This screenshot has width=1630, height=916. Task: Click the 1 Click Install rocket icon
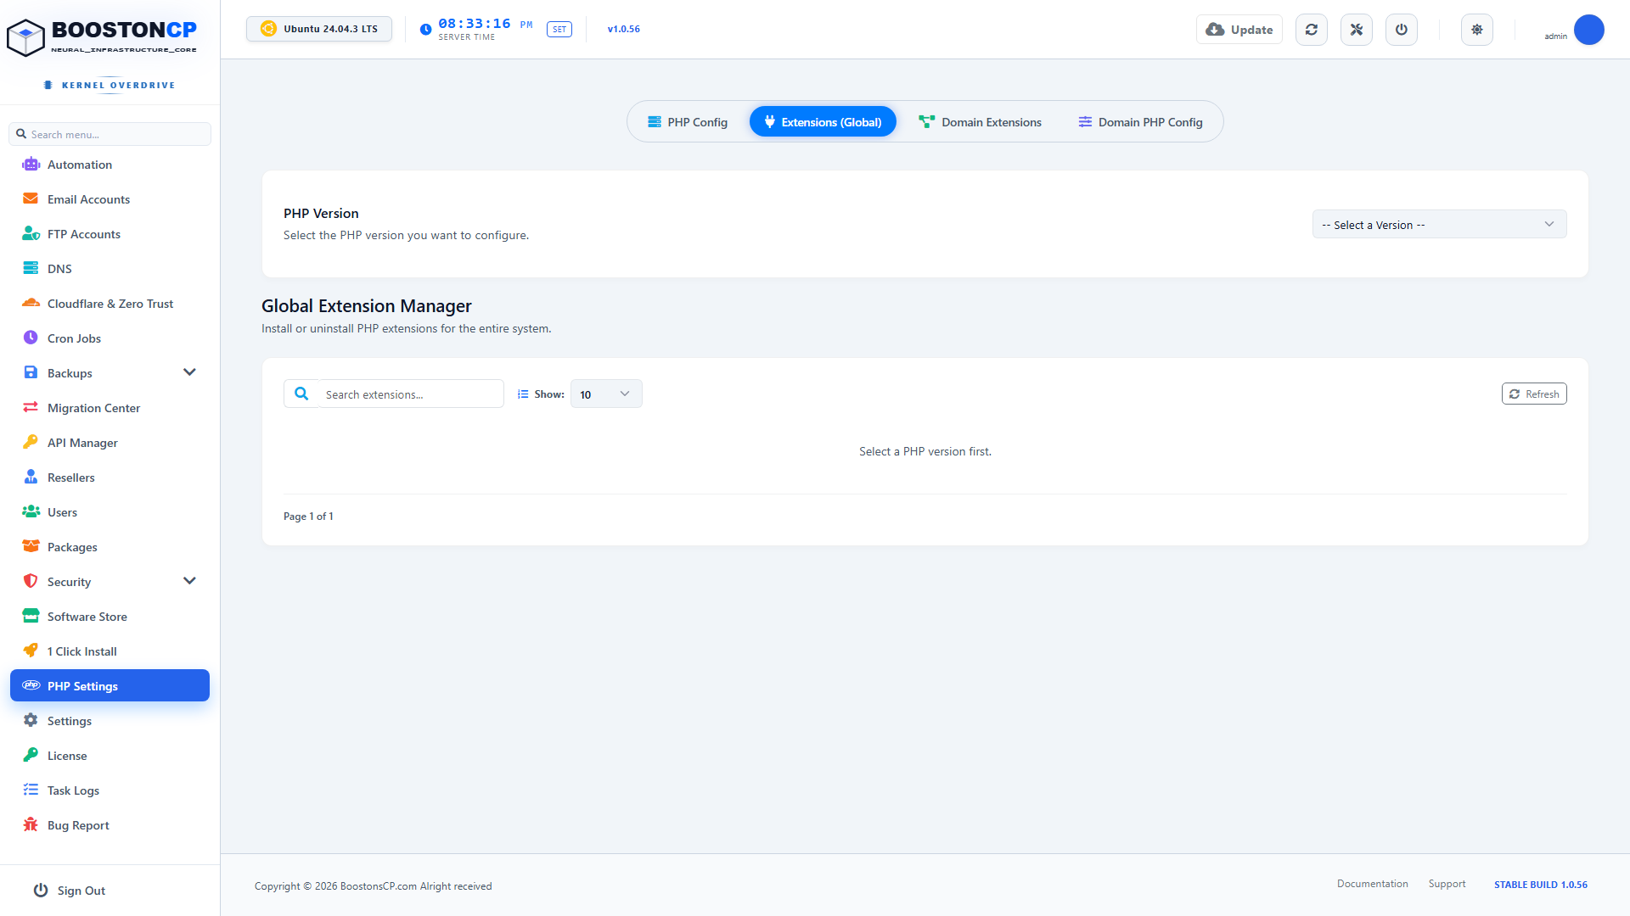point(31,651)
